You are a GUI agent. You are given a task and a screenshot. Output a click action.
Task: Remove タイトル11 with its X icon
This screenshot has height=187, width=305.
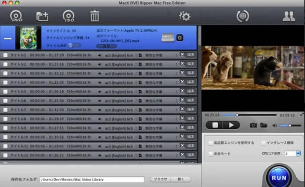(182, 145)
